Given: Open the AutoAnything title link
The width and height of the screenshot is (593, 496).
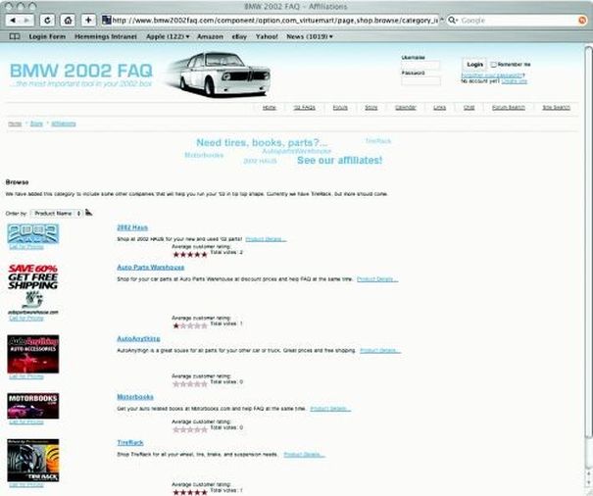Looking at the screenshot, I should point(138,339).
